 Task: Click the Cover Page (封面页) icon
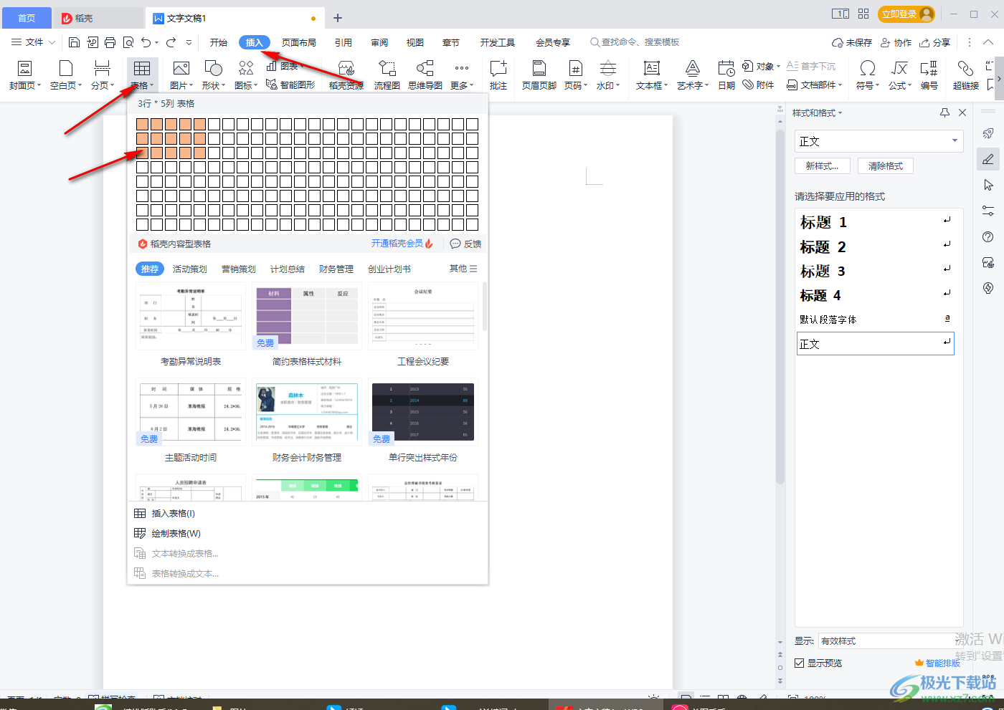pyautogui.click(x=24, y=75)
